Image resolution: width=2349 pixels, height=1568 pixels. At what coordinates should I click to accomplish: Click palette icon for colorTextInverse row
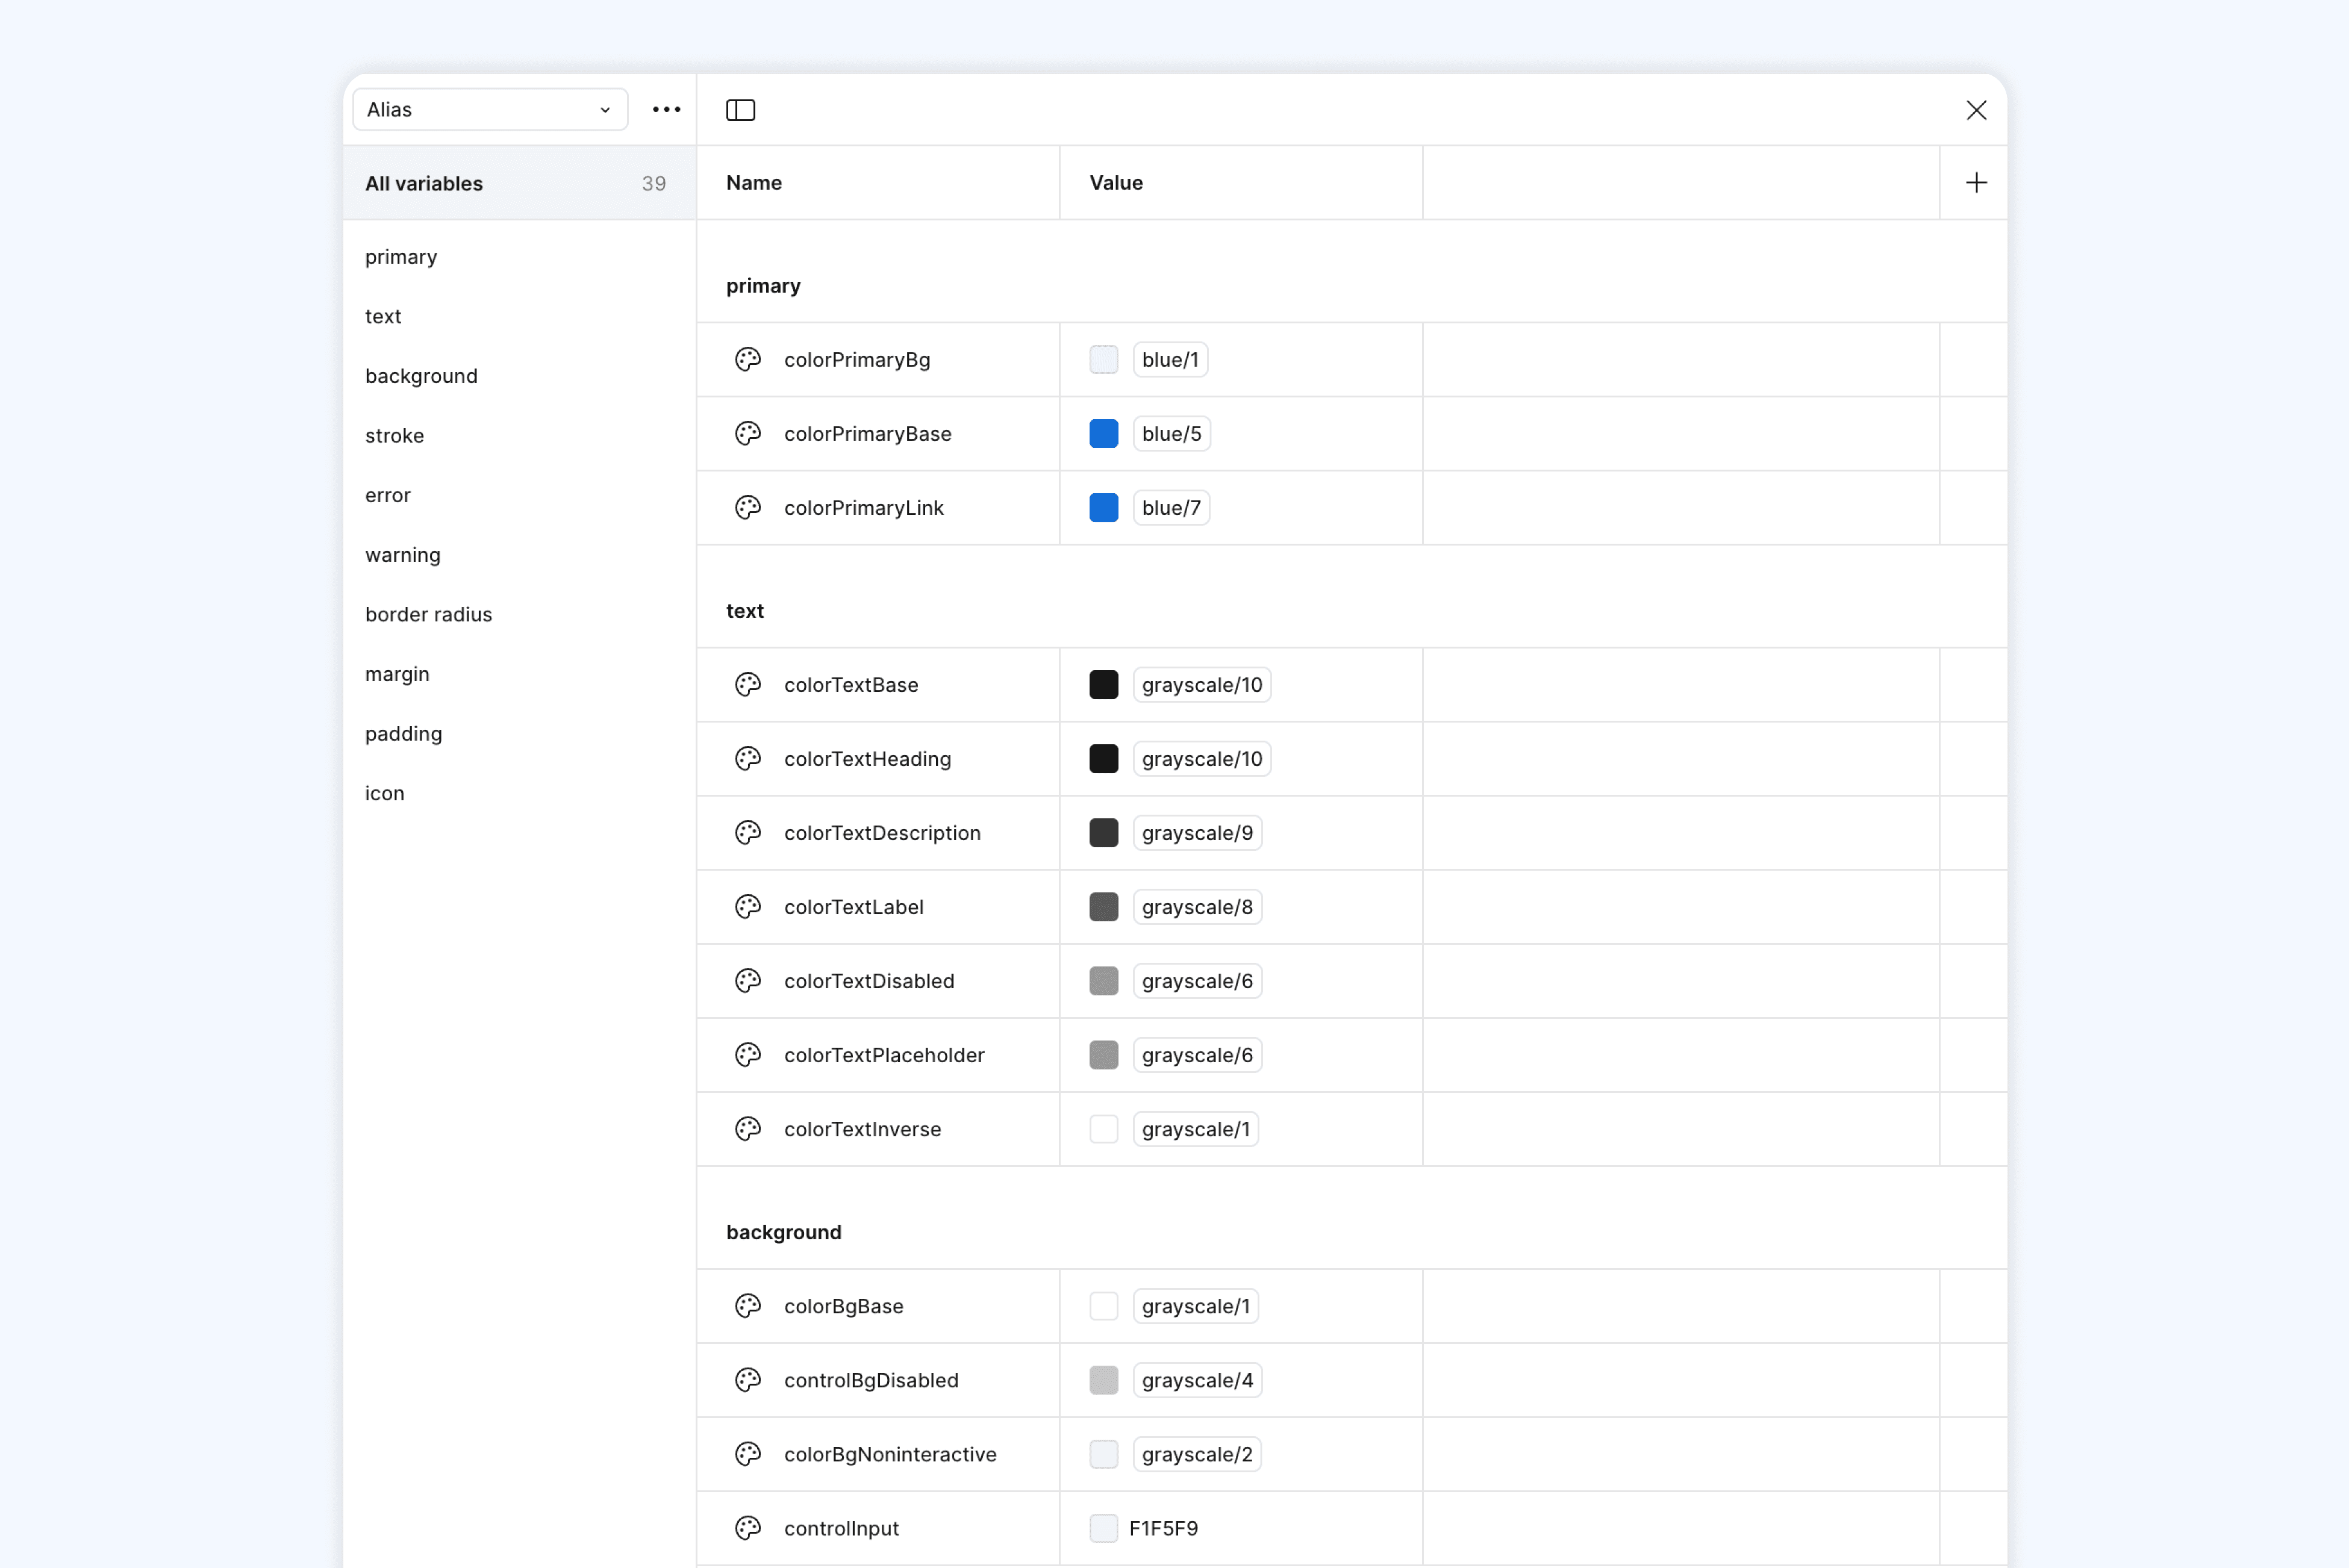click(748, 1129)
